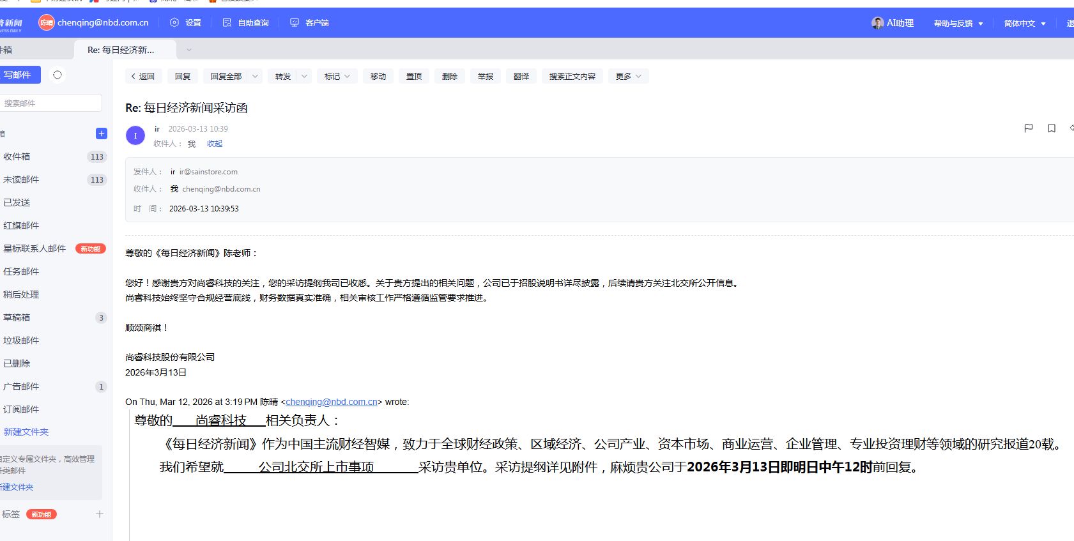Expand the 转发 dropdown arrow

click(x=304, y=76)
